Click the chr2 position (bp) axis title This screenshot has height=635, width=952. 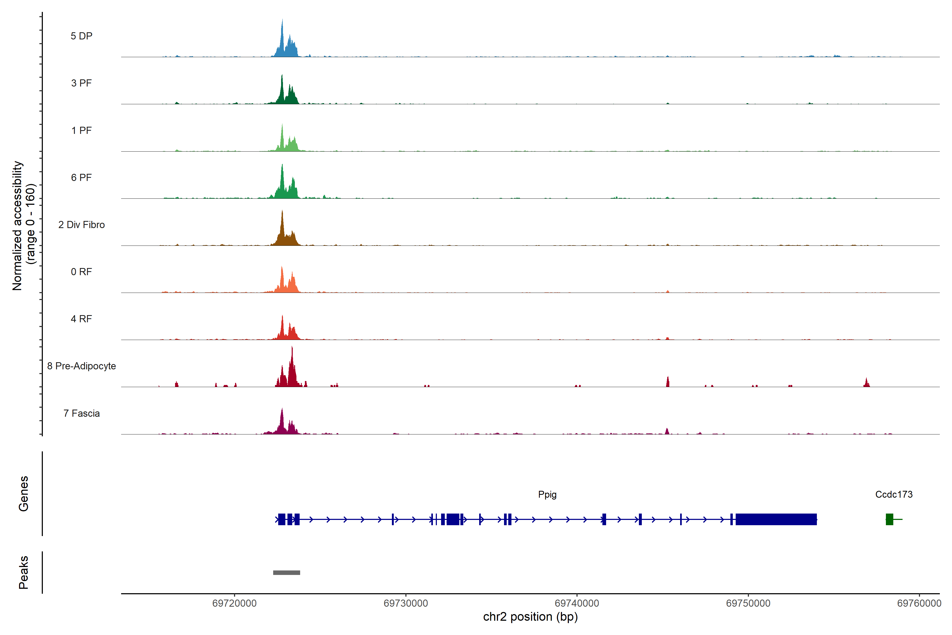click(530, 617)
